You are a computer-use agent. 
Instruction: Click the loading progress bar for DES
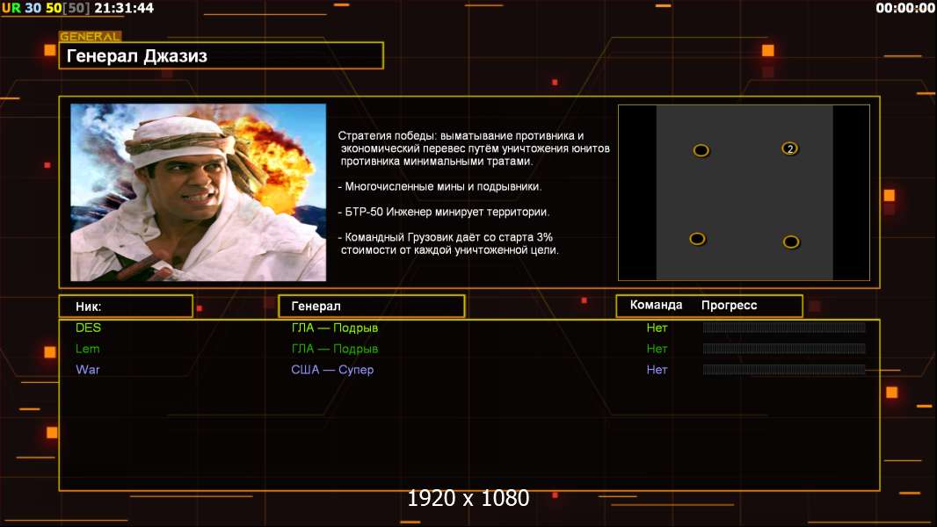[784, 327]
